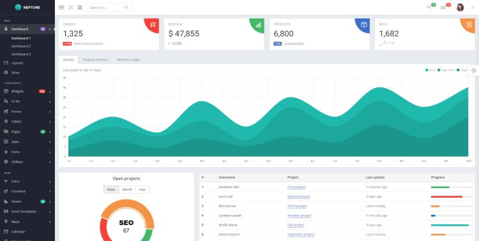479x241 pixels.
Task: Click the blue box Products icon
Action: click(364, 24)
